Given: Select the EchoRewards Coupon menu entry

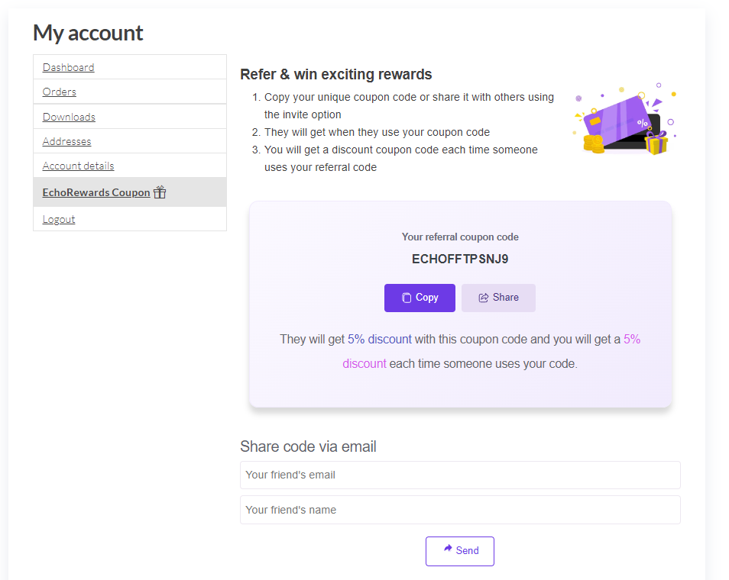Looking at the screenshot, I should click(96, 192).
